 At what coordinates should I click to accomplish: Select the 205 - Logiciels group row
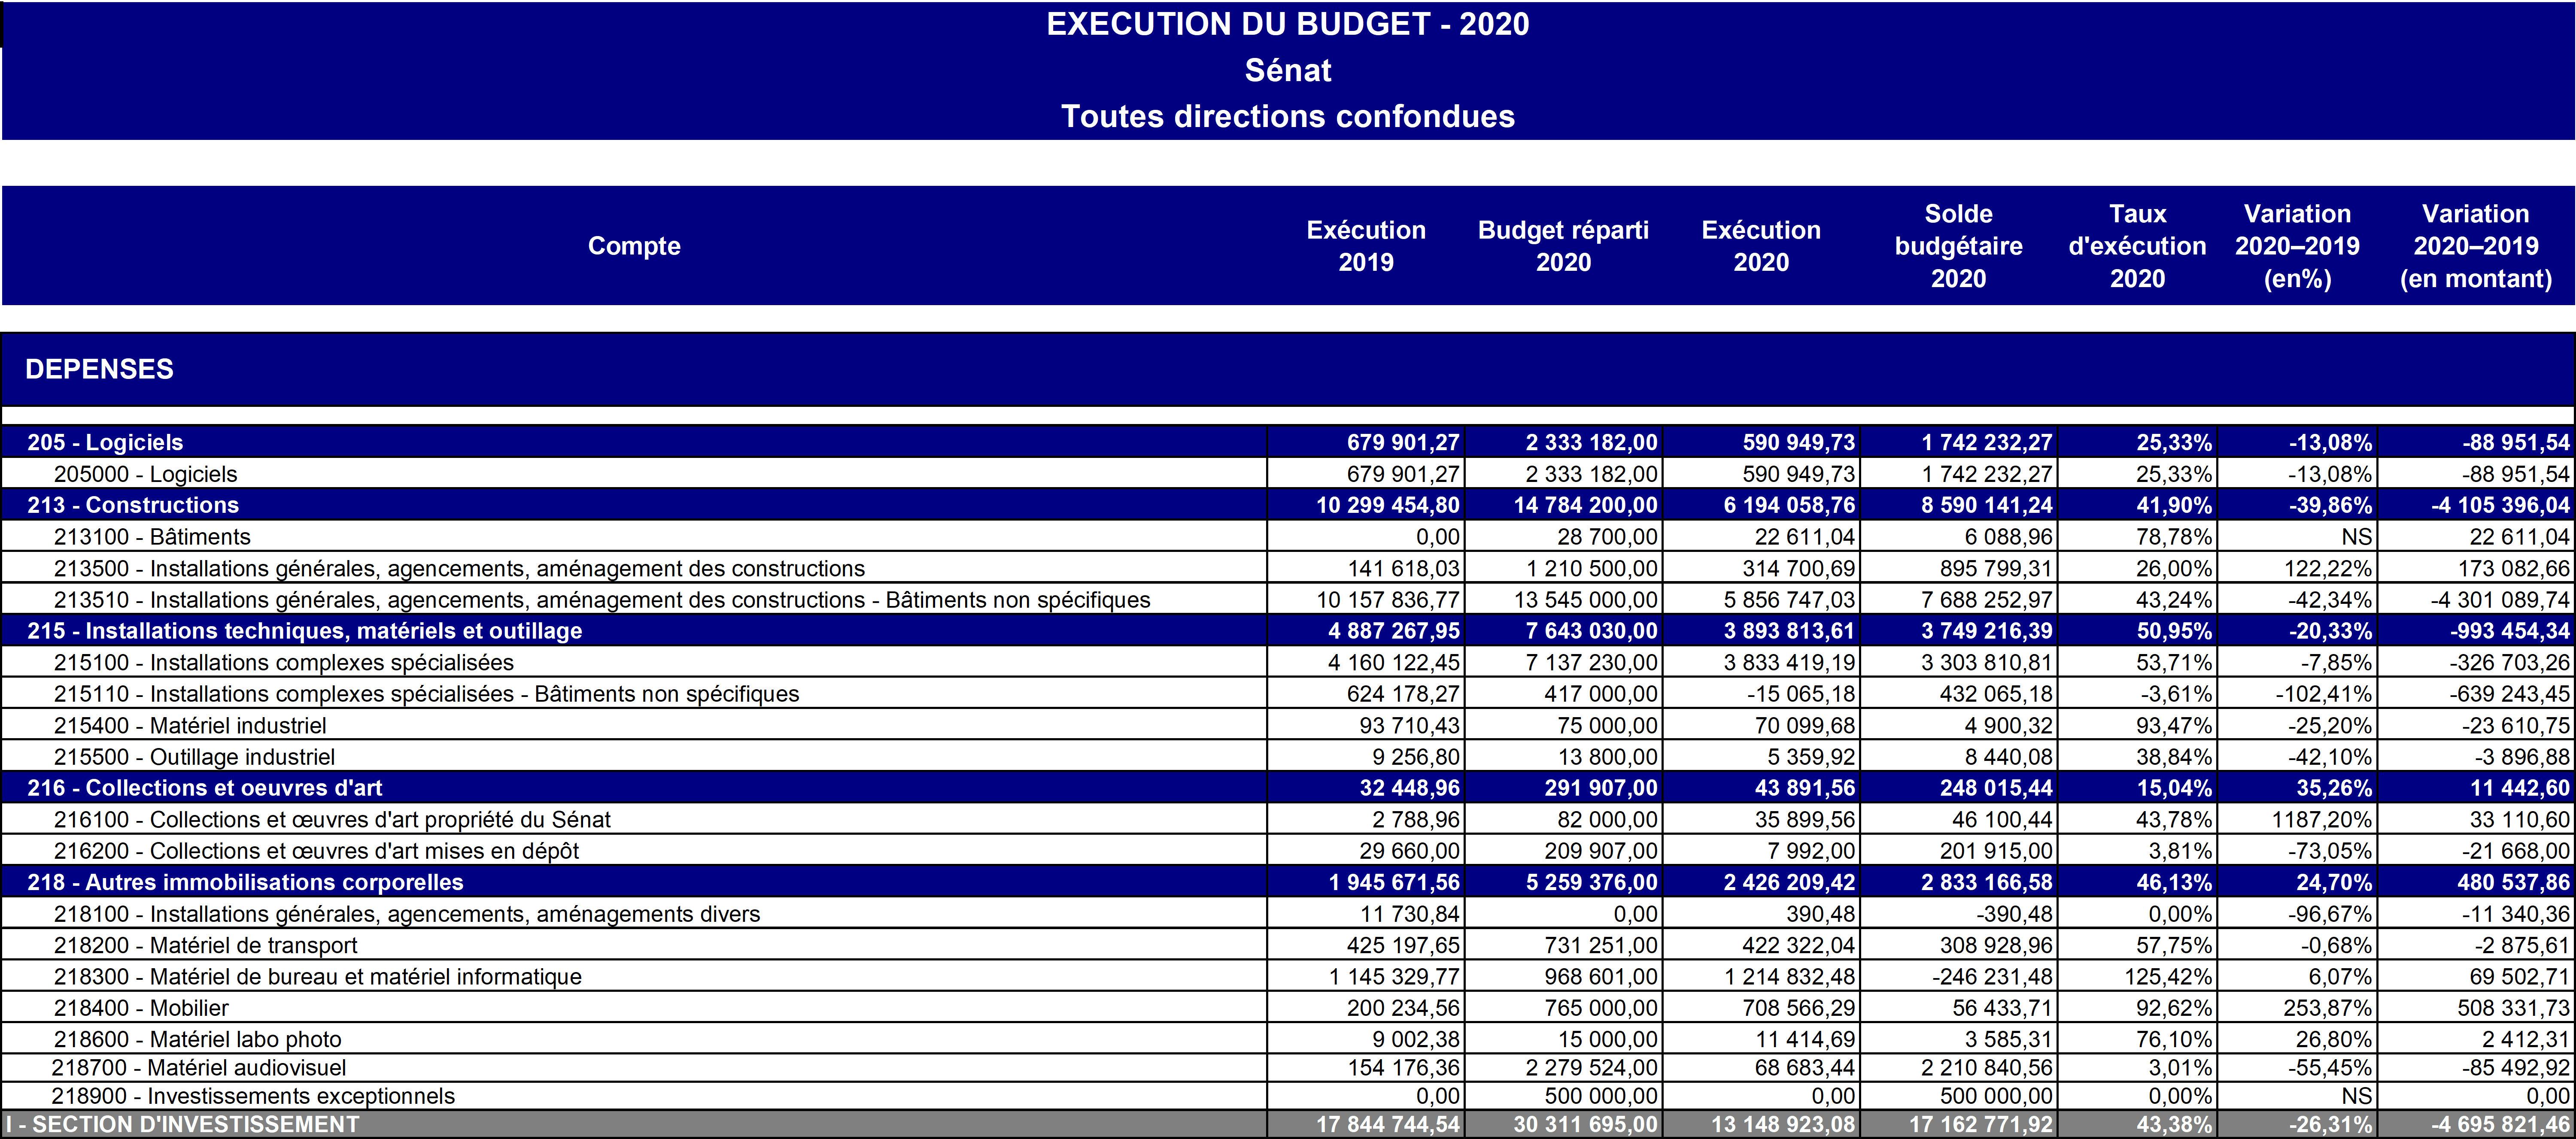point(105,442)
